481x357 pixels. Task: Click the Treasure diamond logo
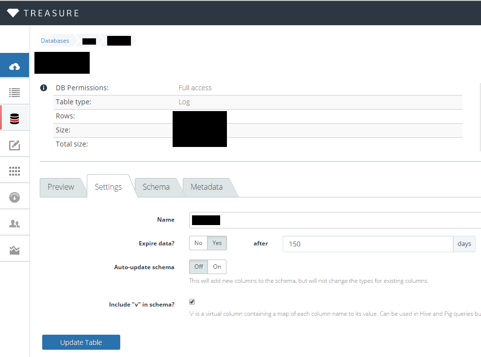(x=14, y=13)
